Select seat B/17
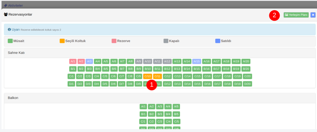This screenshot has height=132, width=317. [x=216, y=69]
